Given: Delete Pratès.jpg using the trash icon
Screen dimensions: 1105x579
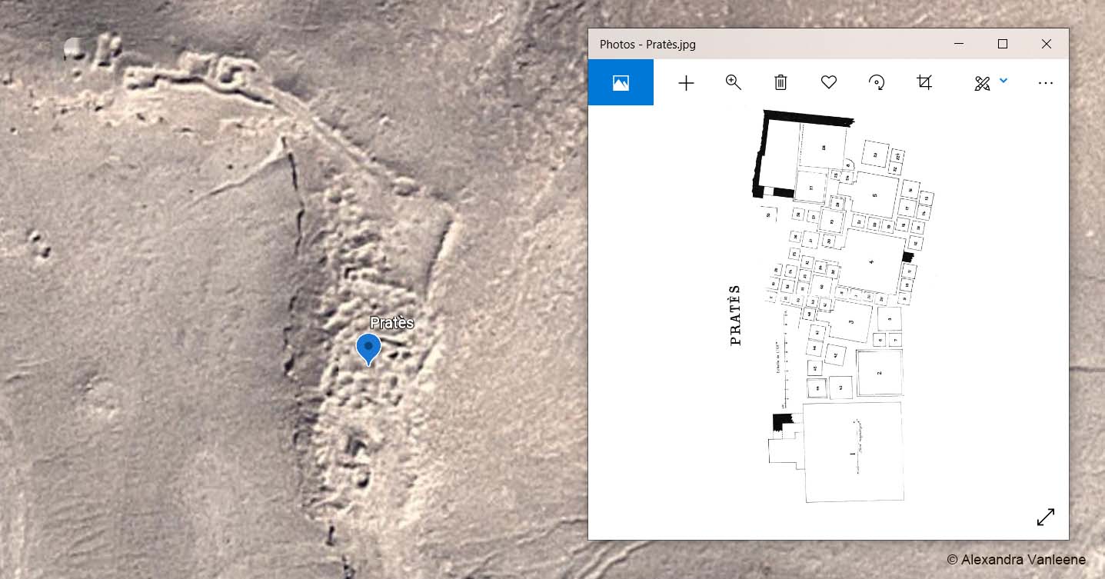Looking at the screenshot, I should click(780, 83).
